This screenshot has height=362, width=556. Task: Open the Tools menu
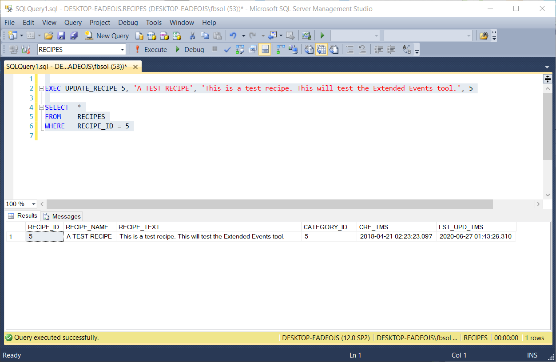154,22
